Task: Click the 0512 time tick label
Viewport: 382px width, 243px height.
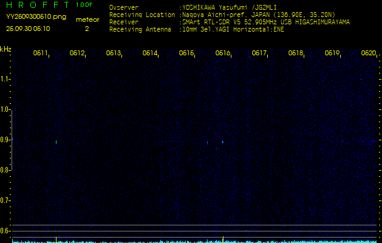Action: click(x=77, y=53)
